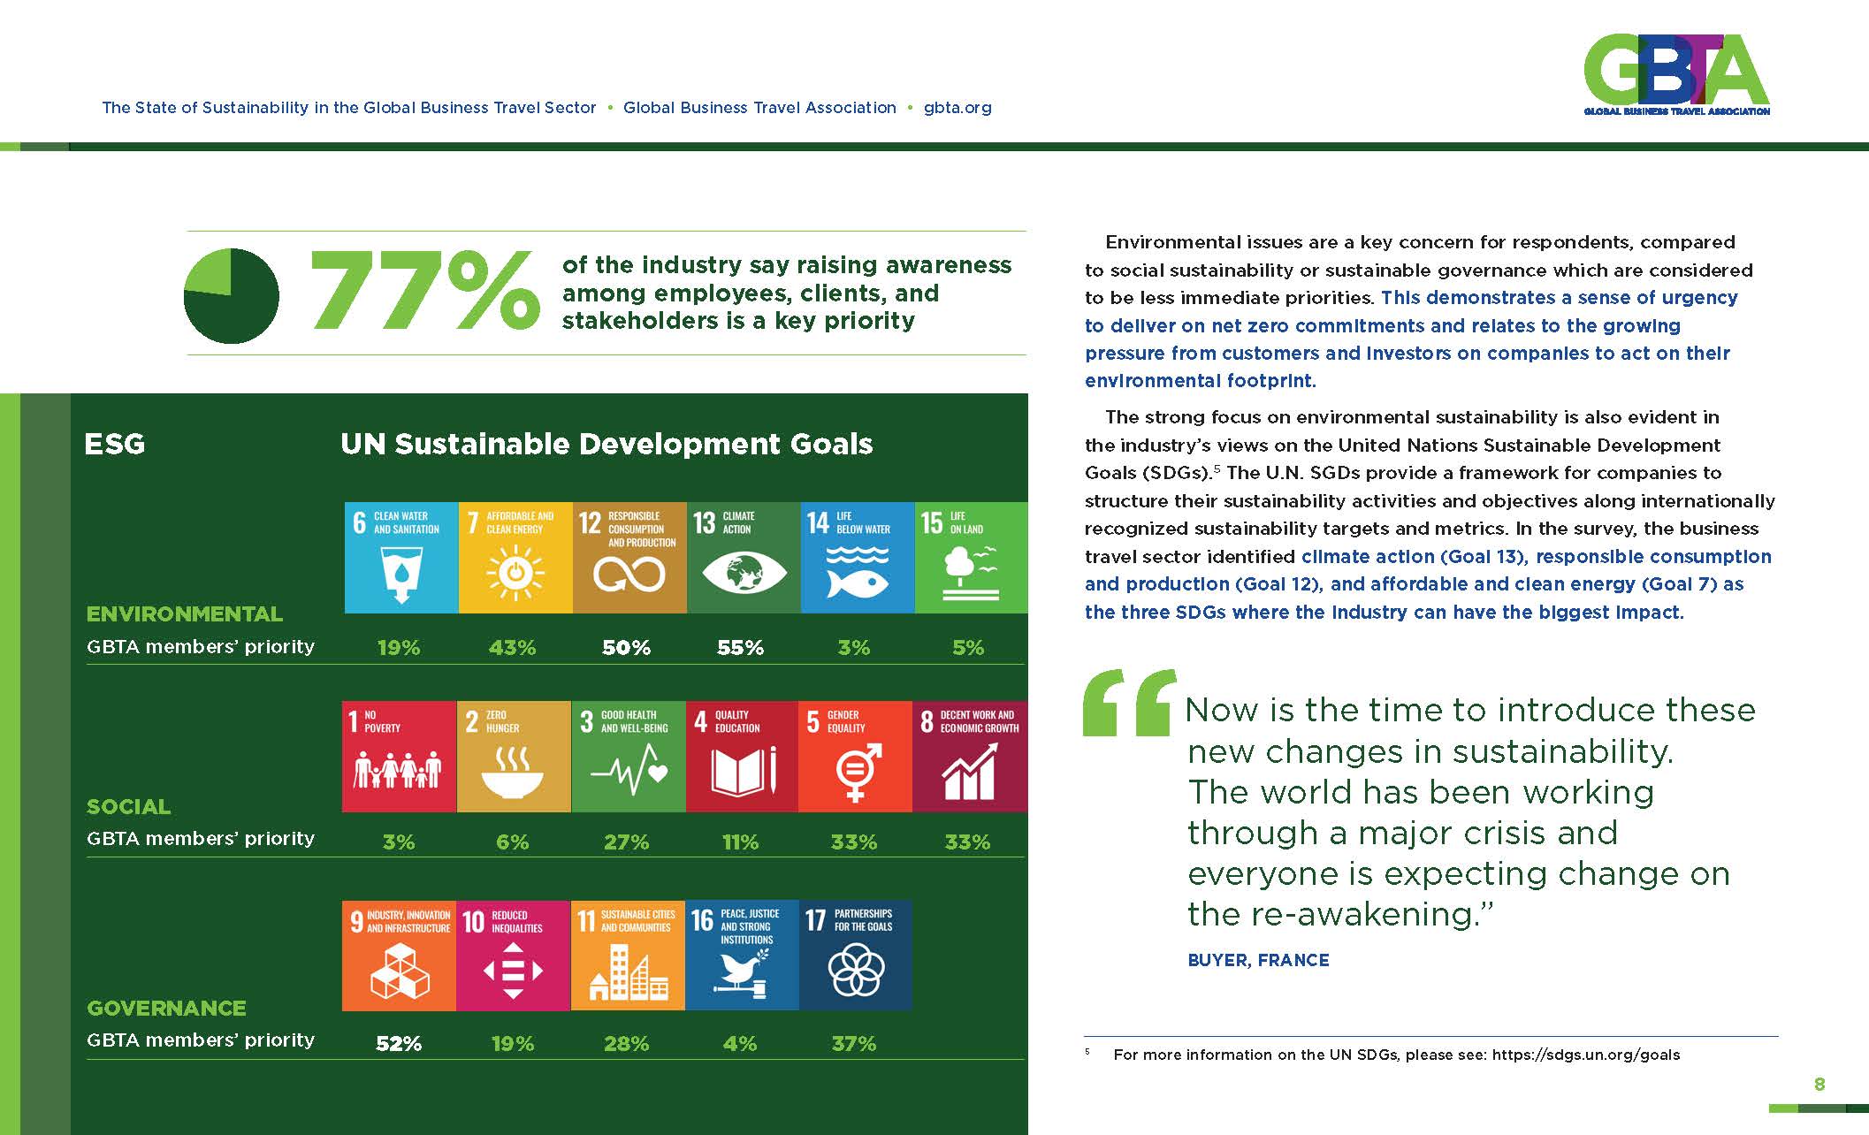Click the Climate Action goal 13 icon

pos(744,573)
